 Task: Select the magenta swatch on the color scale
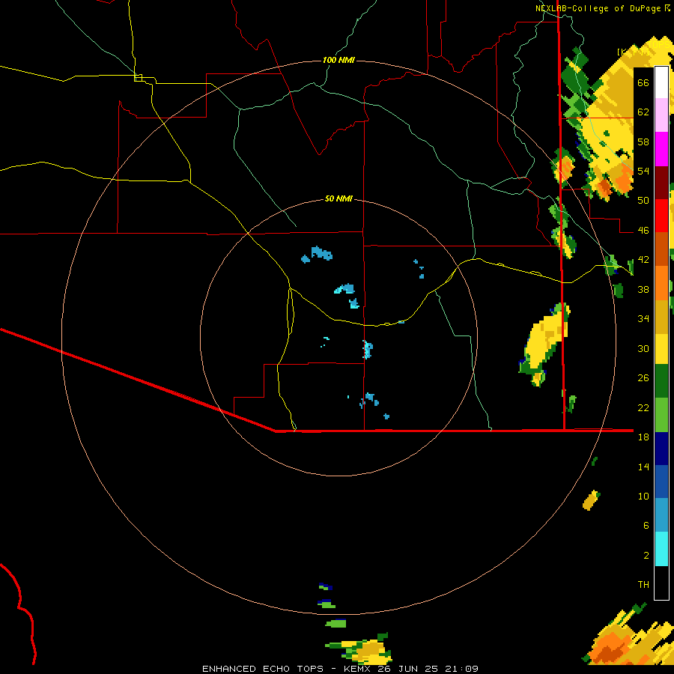coord(661,149)
